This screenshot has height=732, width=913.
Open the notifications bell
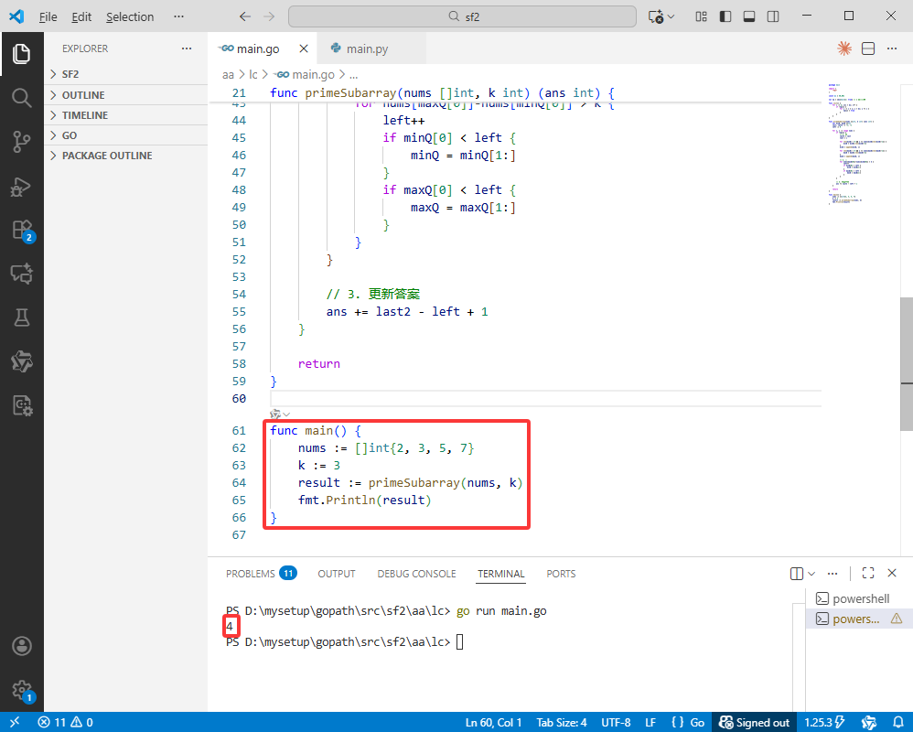coord(898,722)
